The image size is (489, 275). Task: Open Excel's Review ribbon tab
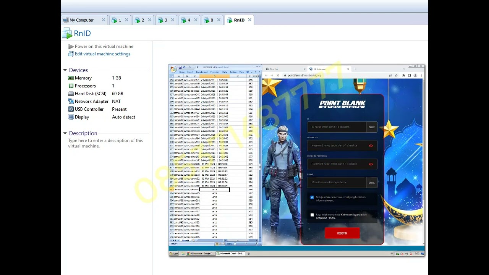tap(233, 72)
